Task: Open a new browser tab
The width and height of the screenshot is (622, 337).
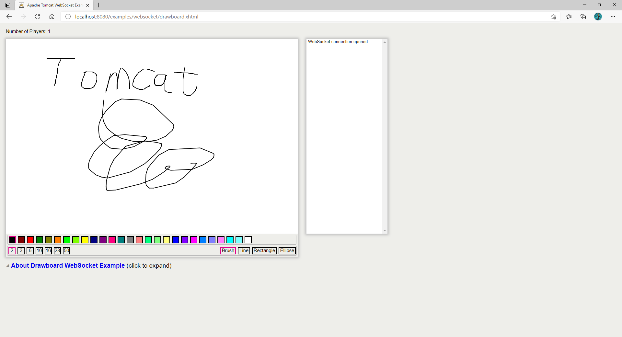Action: [99, 5]
